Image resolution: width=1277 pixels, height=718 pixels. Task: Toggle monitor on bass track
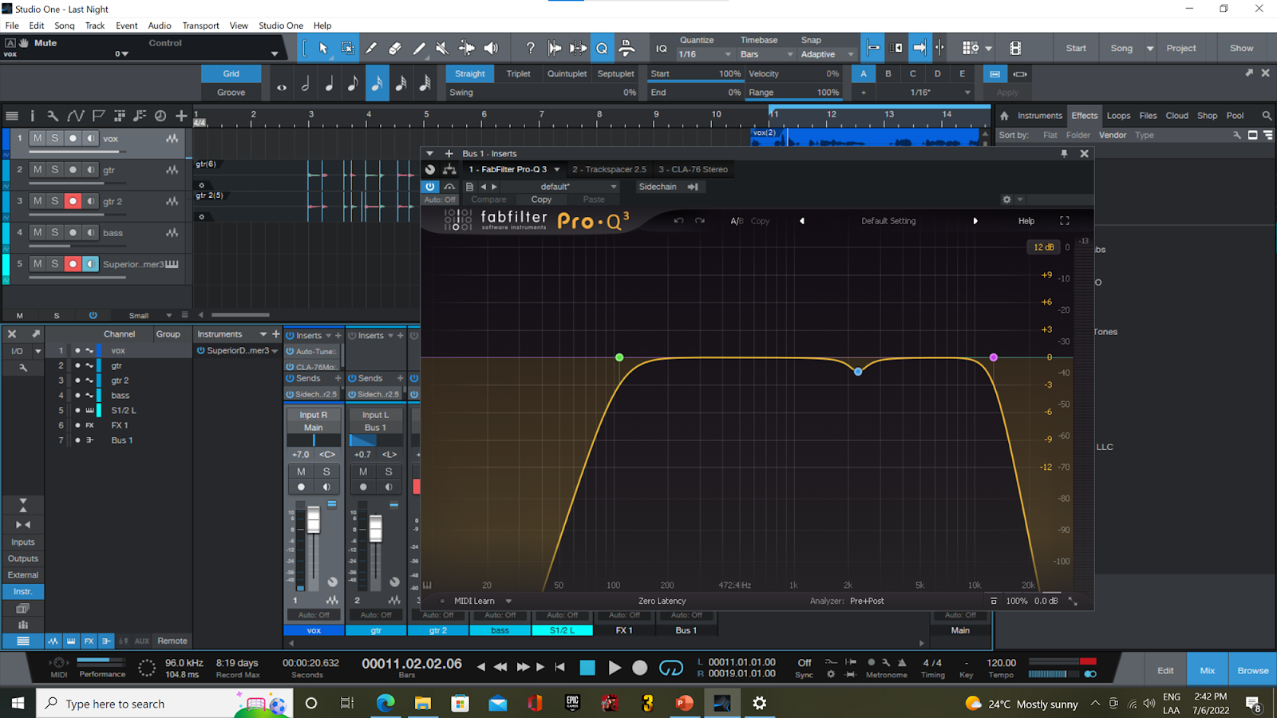pos(91,232)
